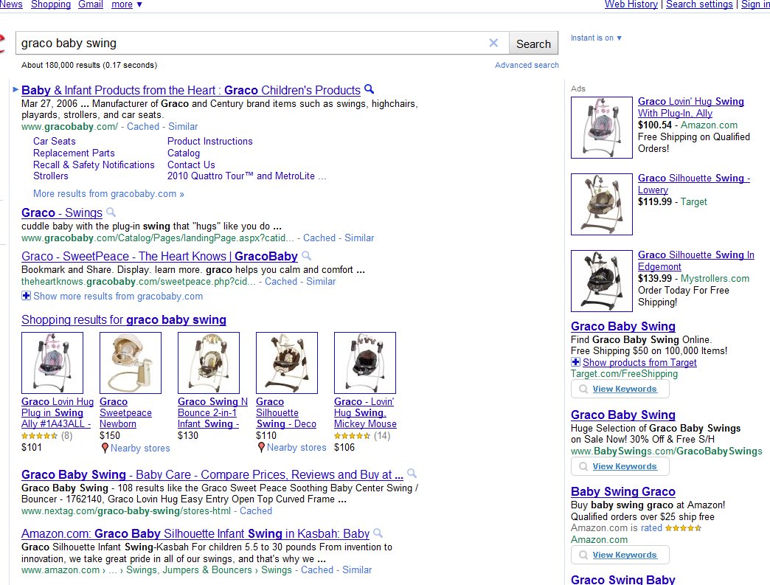Open Shopping results for graco baby swing
The height and width of the screenshot is (585, 770).
[124, 319]
